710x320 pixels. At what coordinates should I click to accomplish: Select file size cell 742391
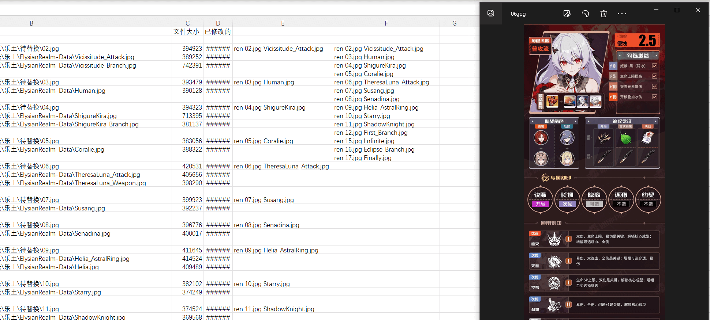(x=187, y=65)
